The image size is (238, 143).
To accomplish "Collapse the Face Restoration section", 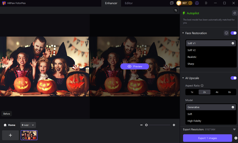I will [183, 33].
